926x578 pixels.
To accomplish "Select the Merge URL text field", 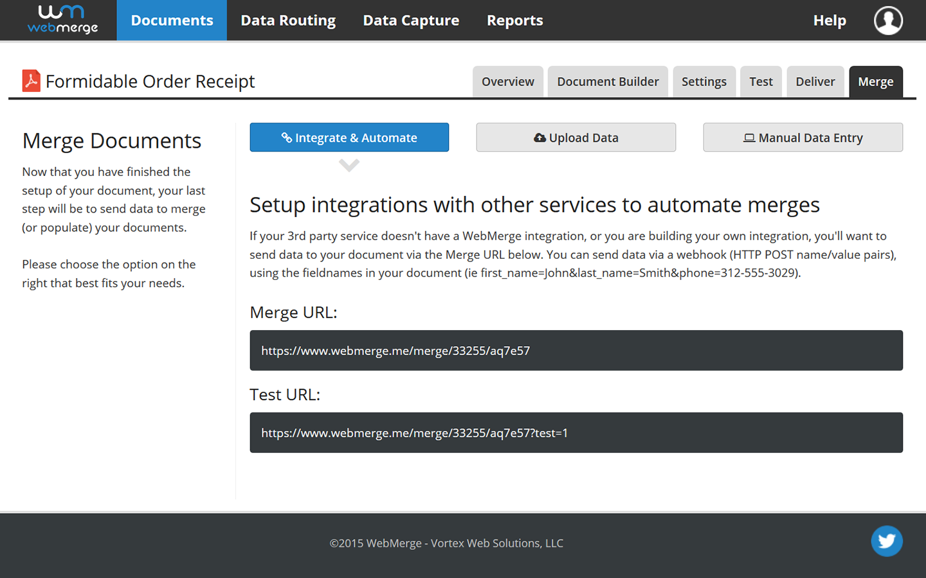I will point(576,350).
